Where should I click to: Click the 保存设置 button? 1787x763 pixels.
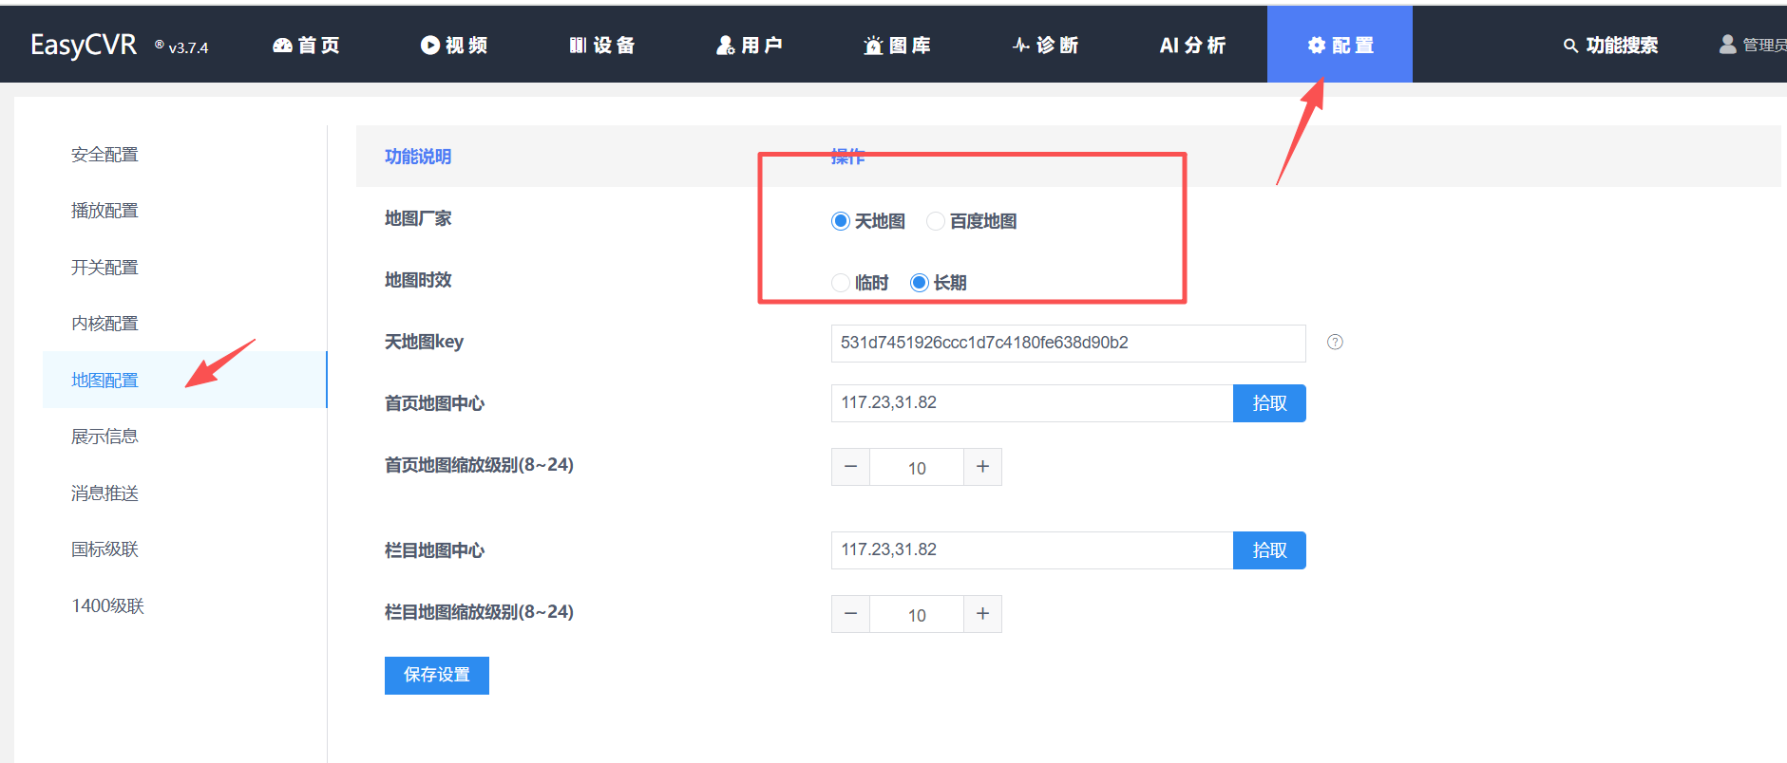[x=437, y=676]
